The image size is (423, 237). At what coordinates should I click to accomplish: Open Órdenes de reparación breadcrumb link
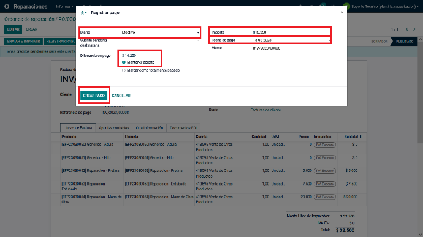coord(29,19)
